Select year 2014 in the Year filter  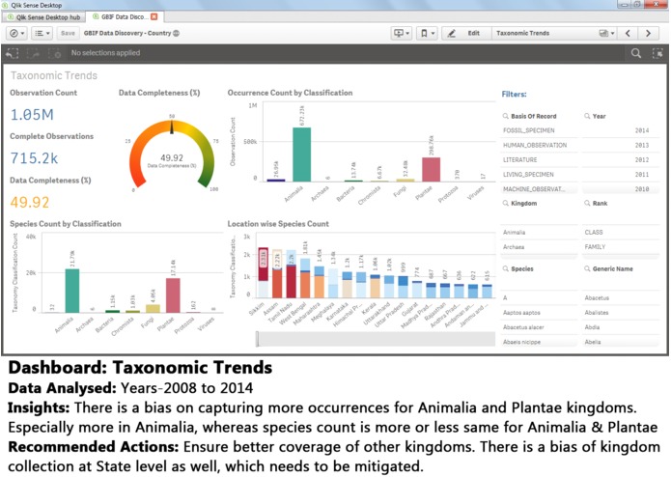click(621, 130)
